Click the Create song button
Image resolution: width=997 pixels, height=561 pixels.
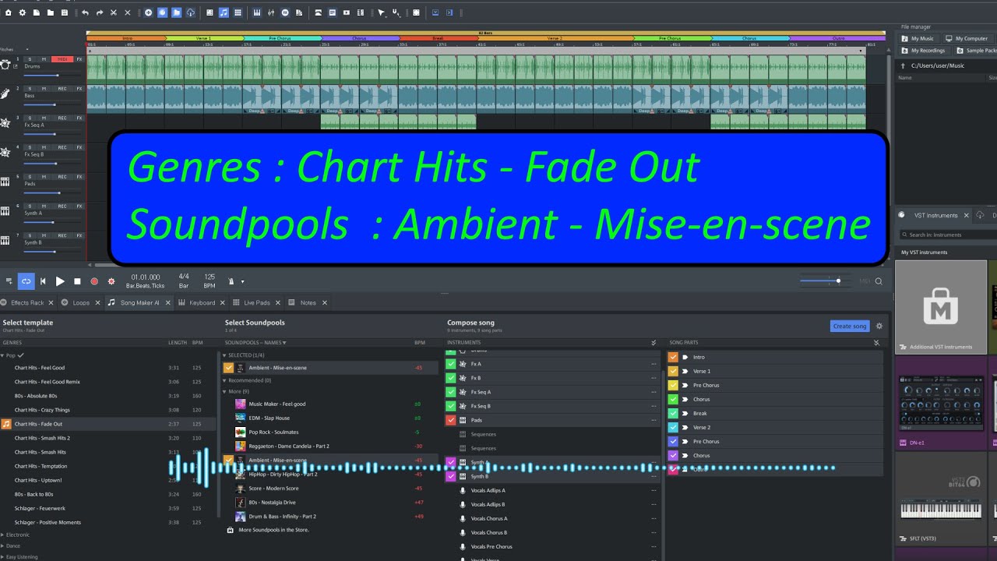[849, 326]
